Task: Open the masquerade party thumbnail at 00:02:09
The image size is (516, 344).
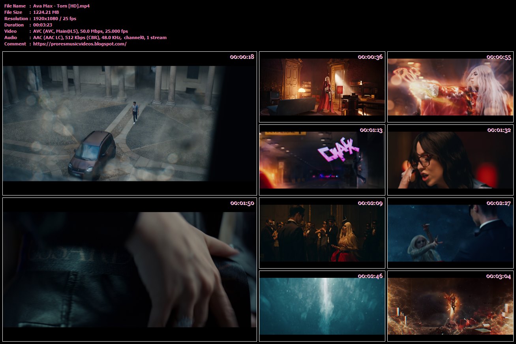Action: pos(322,233)
